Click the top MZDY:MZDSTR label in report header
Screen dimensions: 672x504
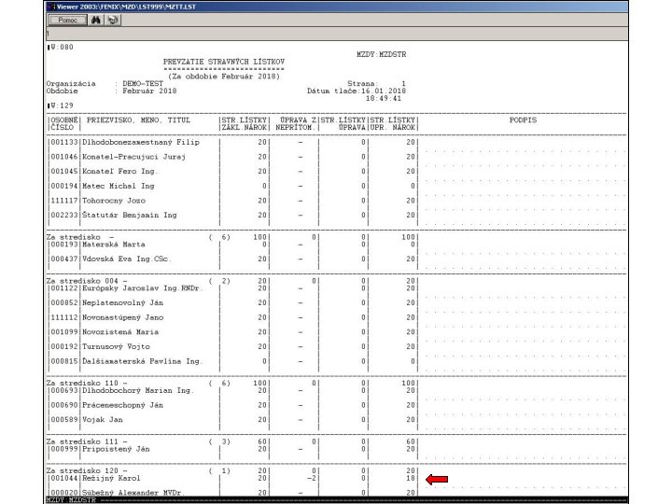[381, 54]
